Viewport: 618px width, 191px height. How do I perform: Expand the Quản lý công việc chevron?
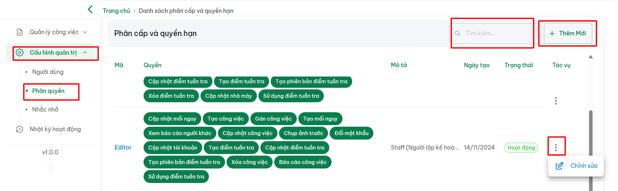[x=85, y=32]
